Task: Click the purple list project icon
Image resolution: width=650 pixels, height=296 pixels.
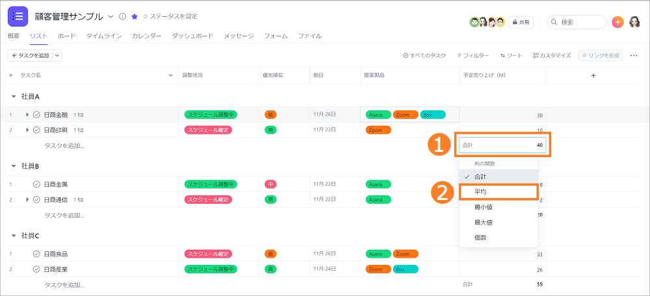Action: click(x=18, y=17)
